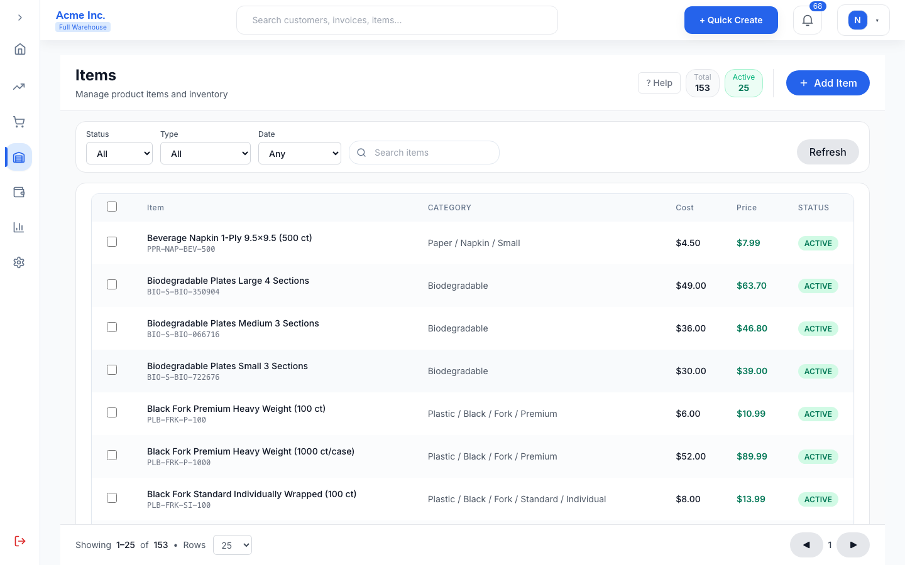Sort by the CATEGORY column header
The height and width of the screenshot is (565, 905).
(449, 208)
